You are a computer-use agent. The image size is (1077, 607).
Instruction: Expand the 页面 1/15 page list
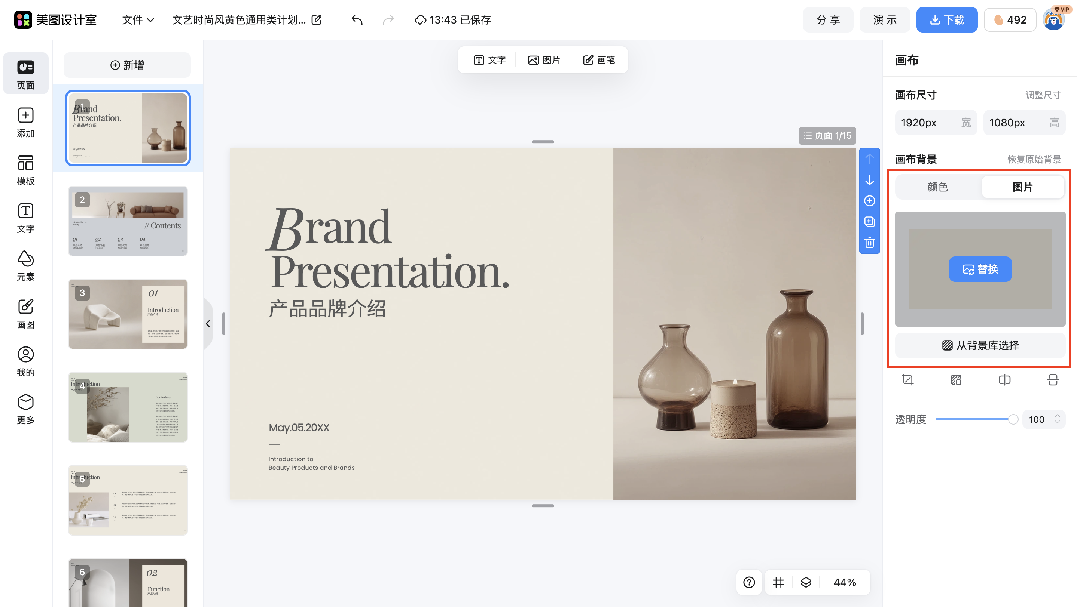[827, 136]
